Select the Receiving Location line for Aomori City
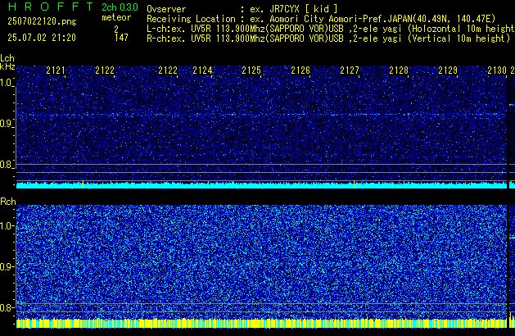 tap(321, 19)
